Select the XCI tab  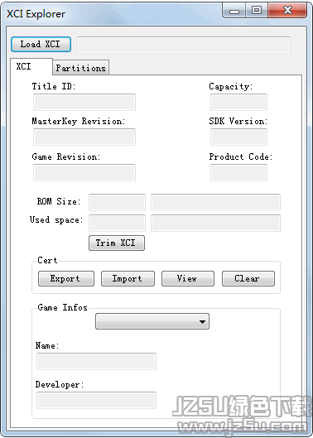click(x=31, y=66)
